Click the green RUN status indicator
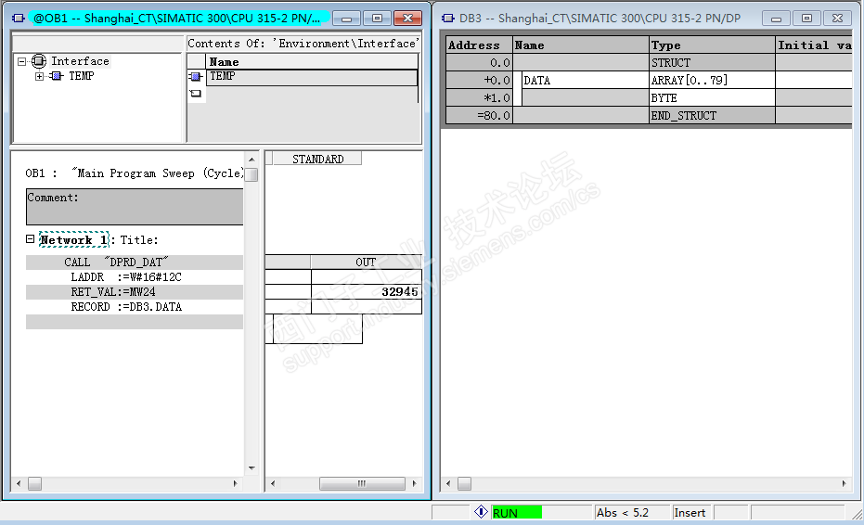 click(x=517, y=512)
